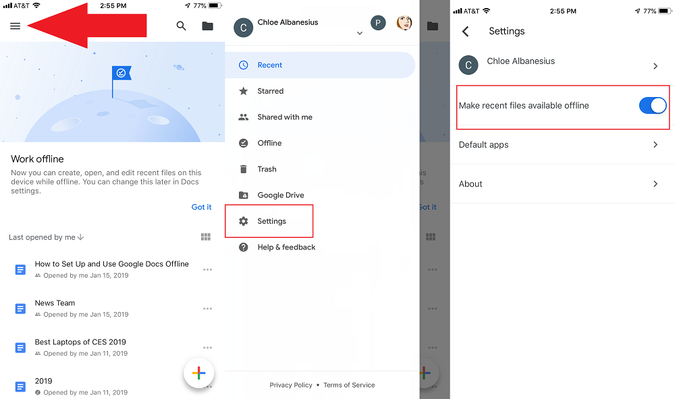
Task: Tap the colorful plus new document button
Action: point(198,373)
